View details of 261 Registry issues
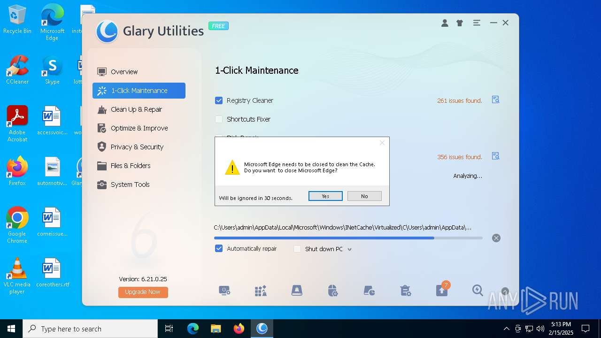 tap(495, 100)
